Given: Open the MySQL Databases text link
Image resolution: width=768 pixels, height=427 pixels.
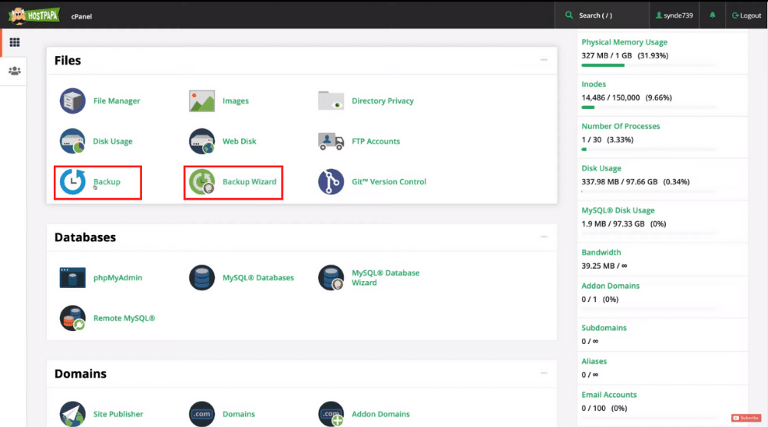Looking at the screenshot, I should (x=258, y=278).
